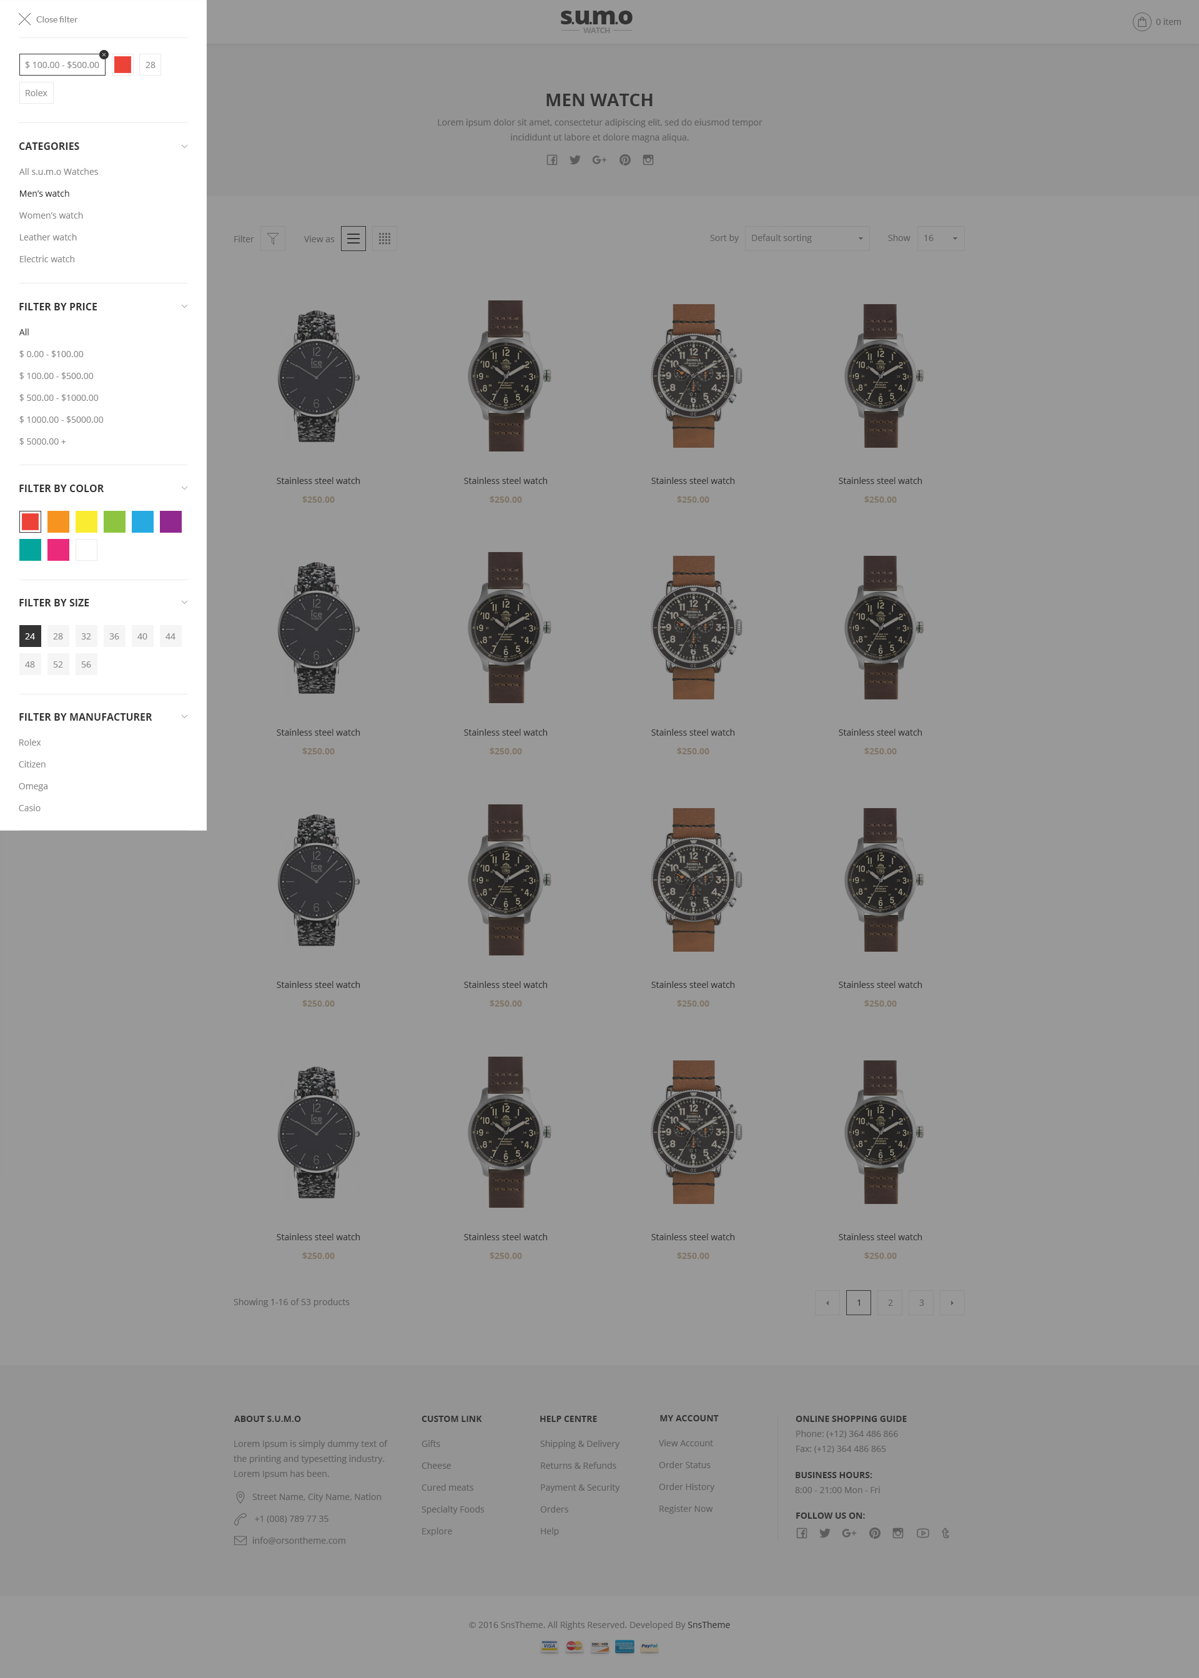Open the Default sorting dropdown
Viewport: 1199px width, 1678px height.
[807, 239]
